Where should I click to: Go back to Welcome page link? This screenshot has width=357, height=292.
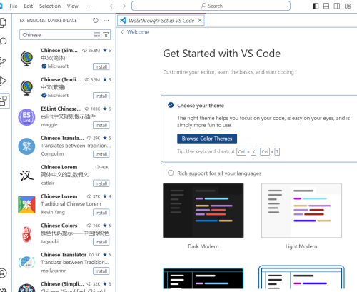point(138,32)
